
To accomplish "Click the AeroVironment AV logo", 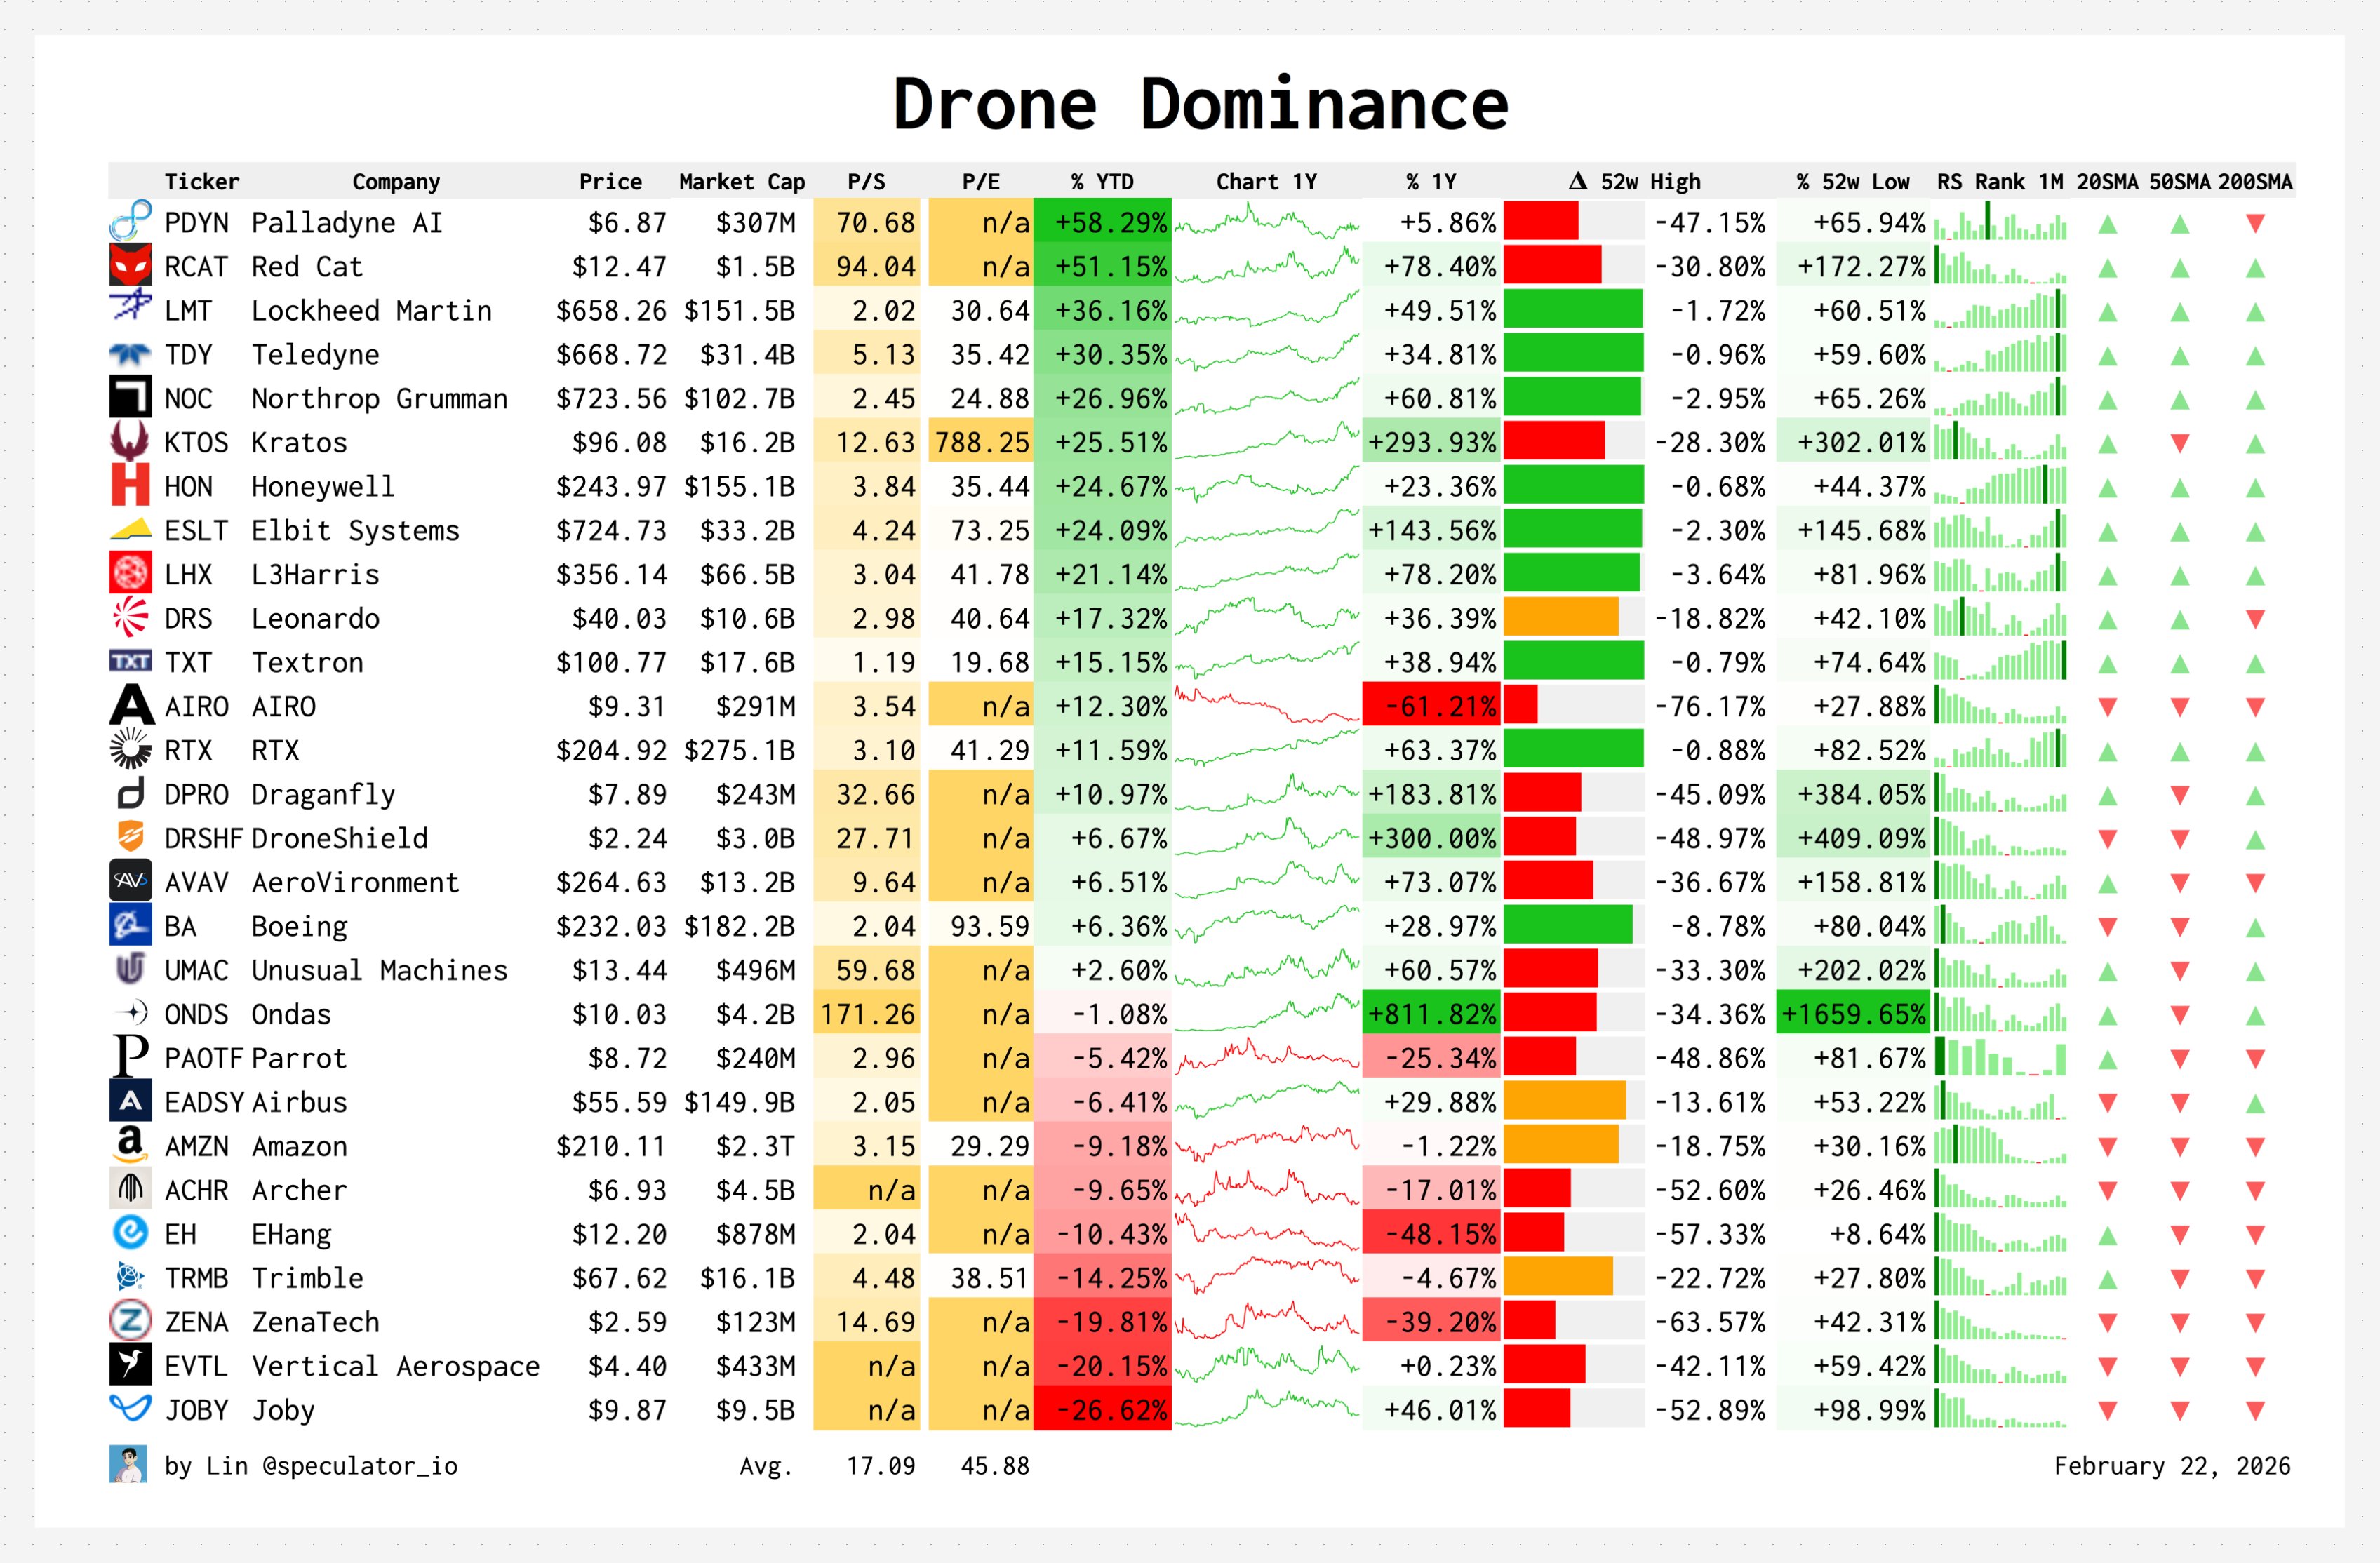I will (130, 881).
